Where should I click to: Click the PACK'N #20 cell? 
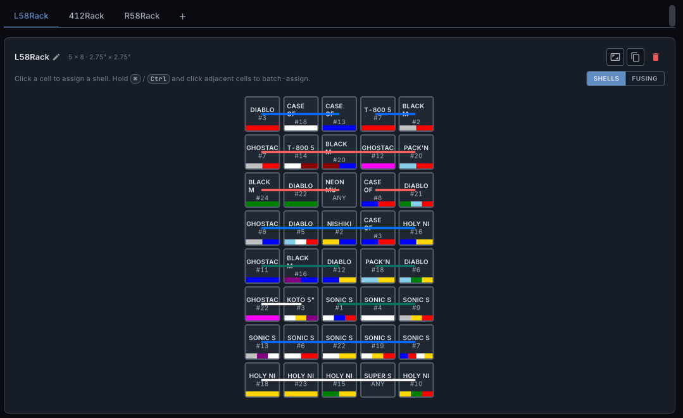point(416,151)
